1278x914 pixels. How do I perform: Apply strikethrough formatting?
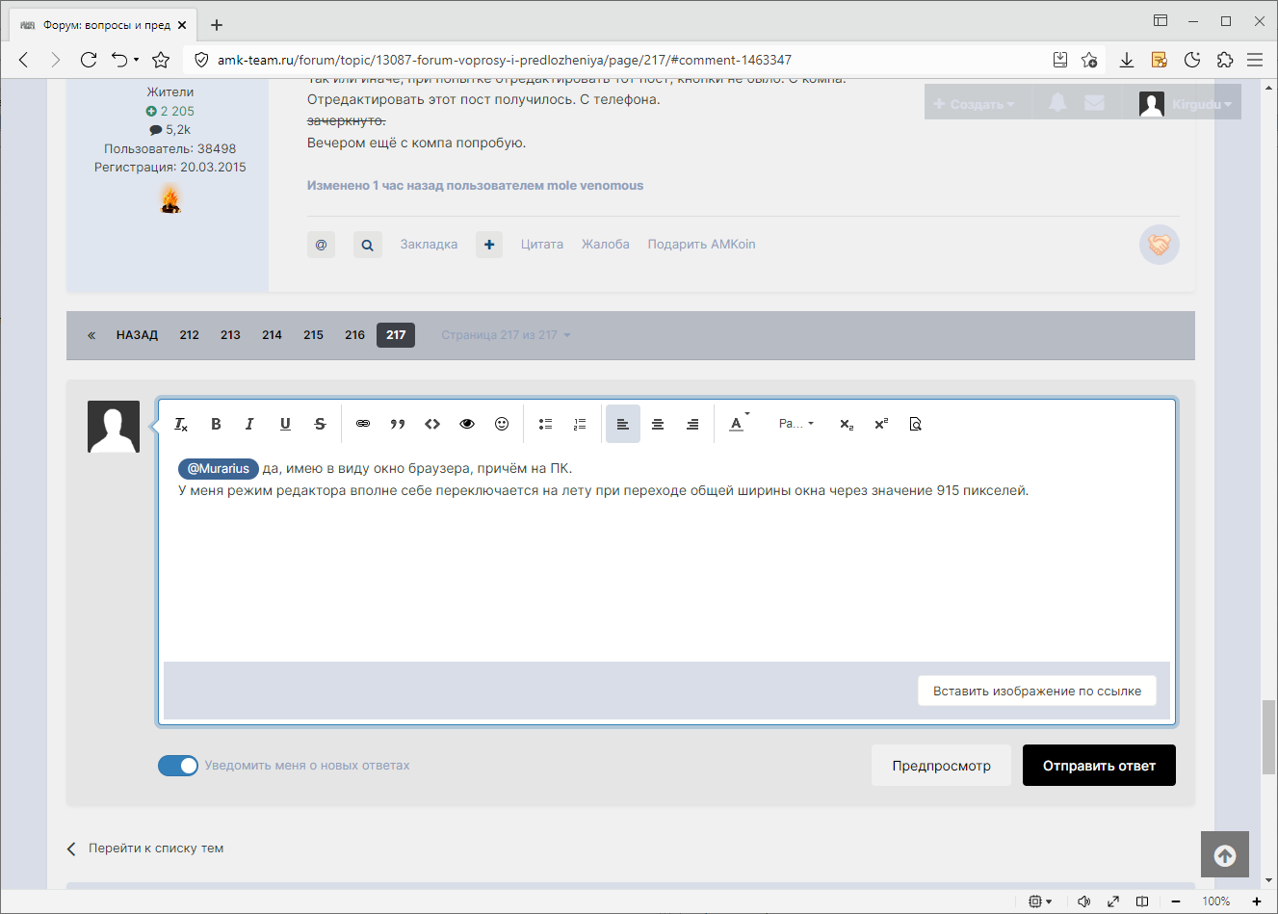point(320,424)
